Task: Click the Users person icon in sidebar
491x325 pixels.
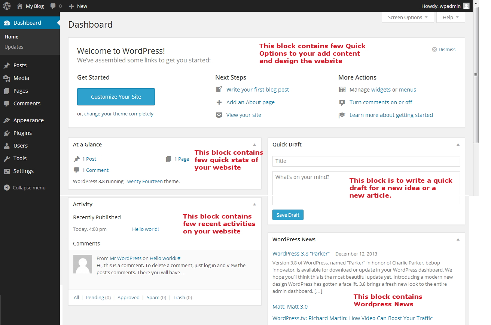Action: point(7,146)
